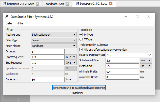Click the minimale Breite field
This screenshot has height=102, width=160.
[122, 71]
